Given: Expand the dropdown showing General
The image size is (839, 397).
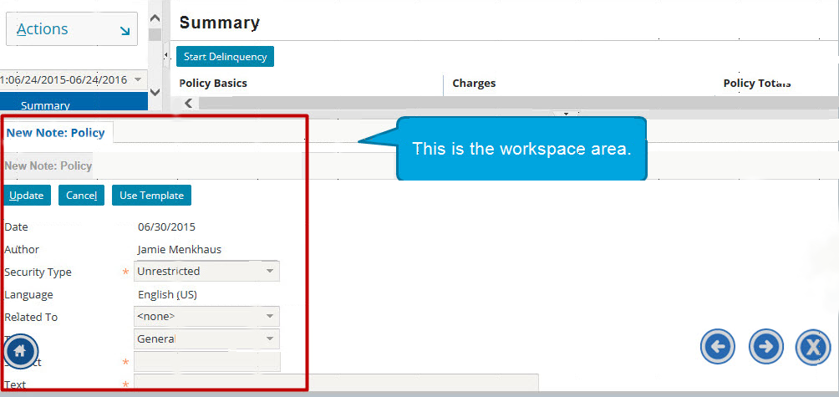Looking at the screenshot, I should (269, 339).
